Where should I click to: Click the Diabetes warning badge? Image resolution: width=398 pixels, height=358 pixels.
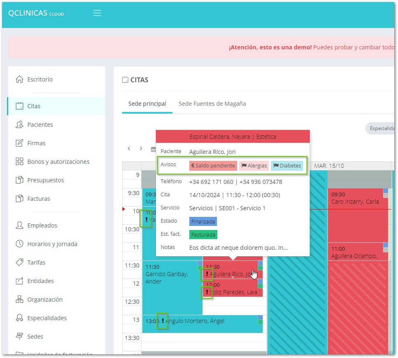(287, 166)
